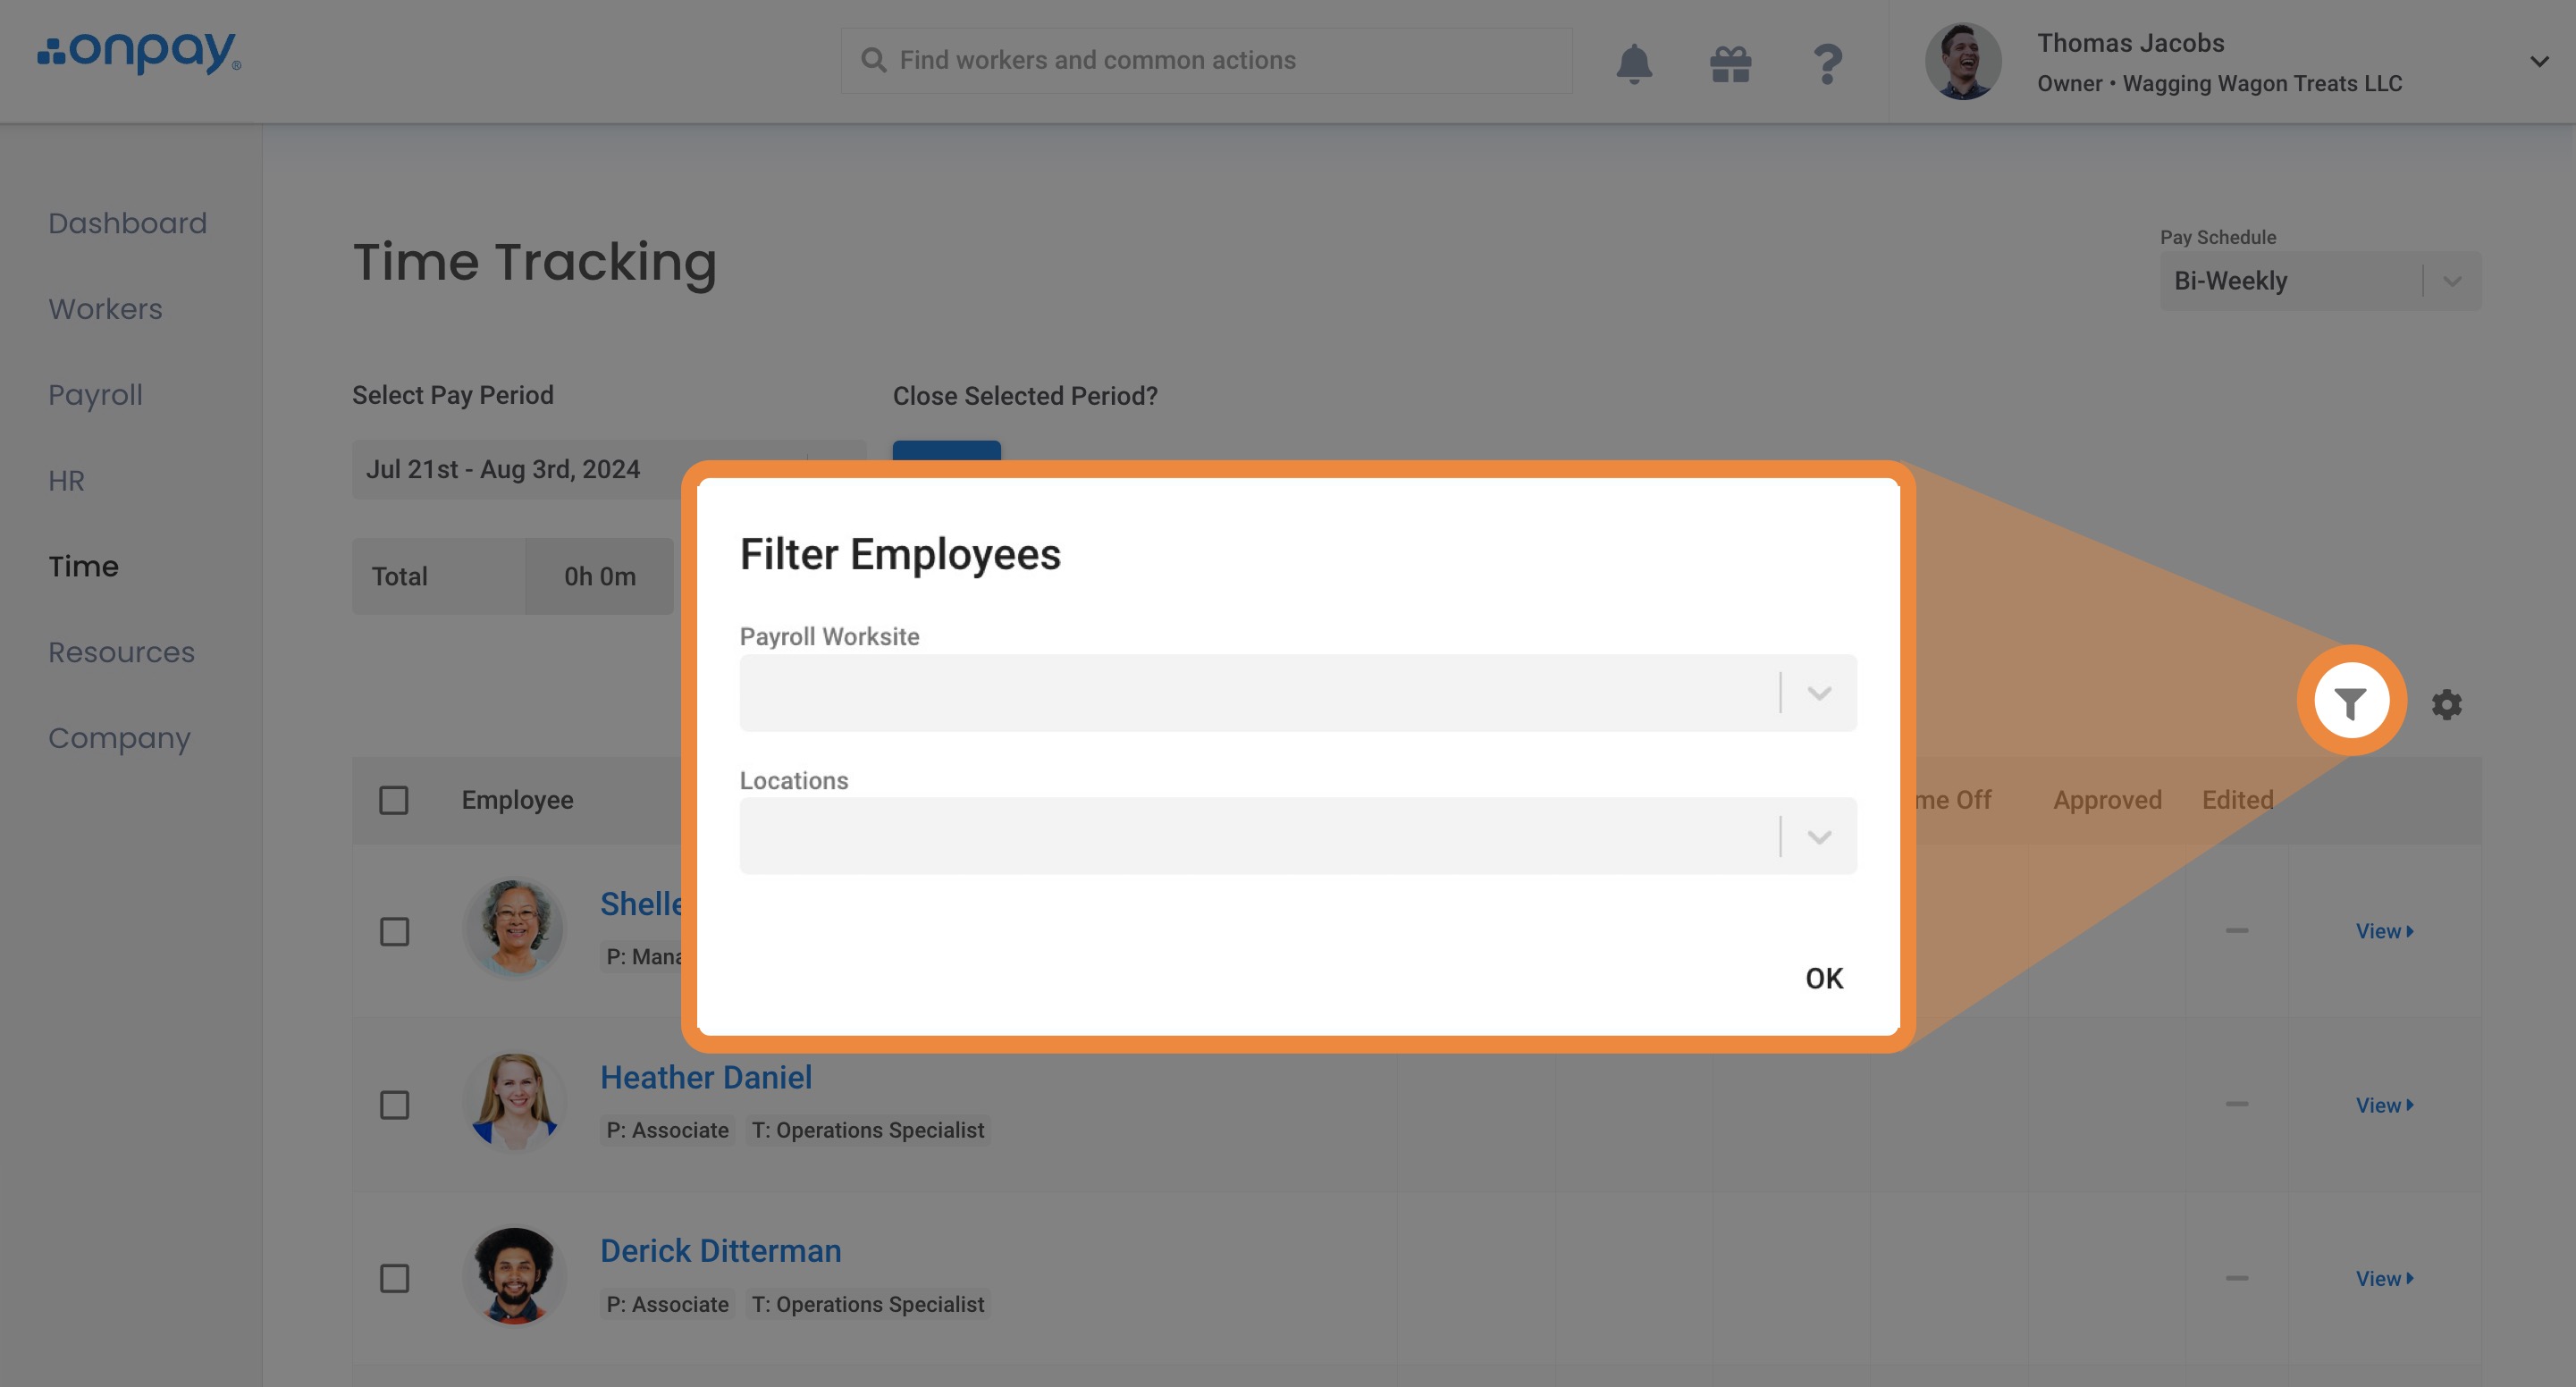
Task: Open Heather Daniel's name link
Action: coord(706,1078)
